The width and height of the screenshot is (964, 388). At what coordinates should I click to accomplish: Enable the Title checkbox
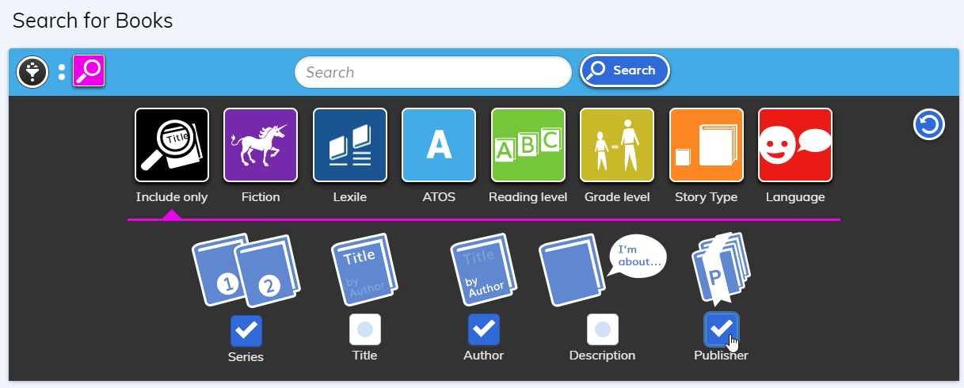[x=365, y=329]
